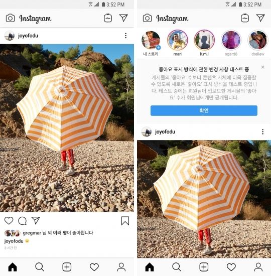Open comments on the umbrella post
271x276 pixels.
(23, 221)
